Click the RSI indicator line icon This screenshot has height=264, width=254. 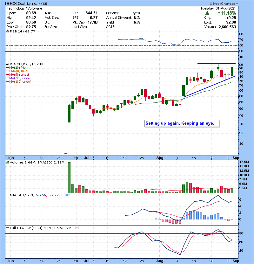(8, 31)
